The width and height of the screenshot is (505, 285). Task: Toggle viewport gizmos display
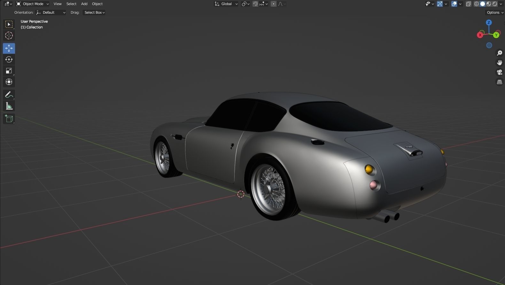point(440,4)
